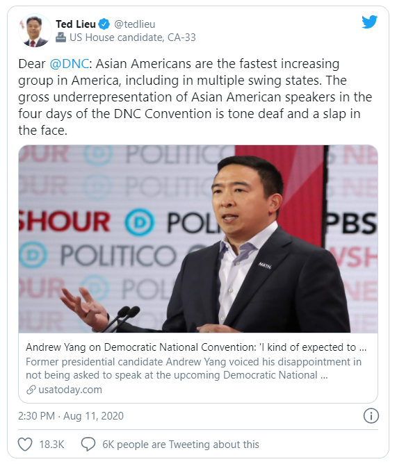
Task: Open replies via speech bubble icon
Action: point(88,444)
